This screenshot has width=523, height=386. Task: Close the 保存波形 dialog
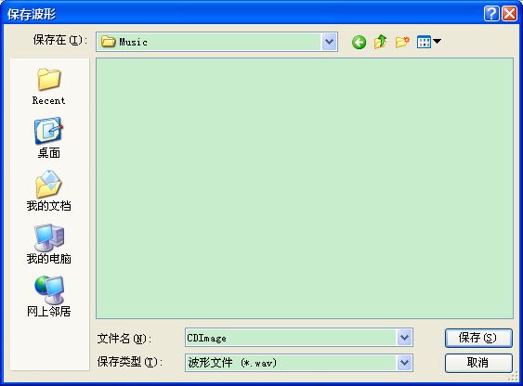510,14
